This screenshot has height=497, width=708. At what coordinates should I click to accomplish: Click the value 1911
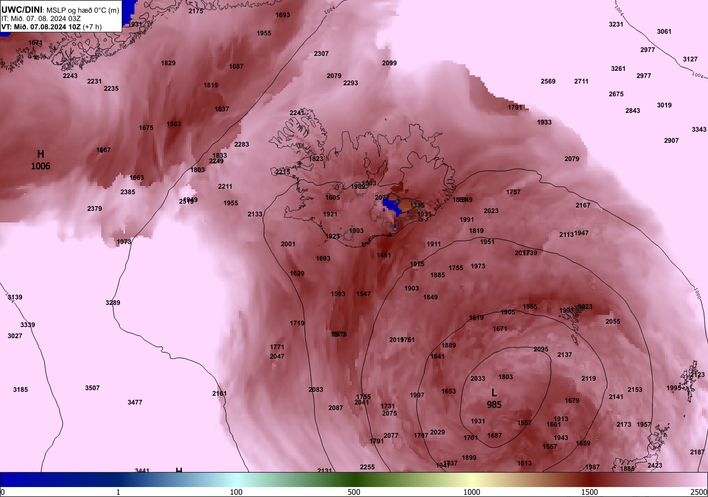(434, 244)
